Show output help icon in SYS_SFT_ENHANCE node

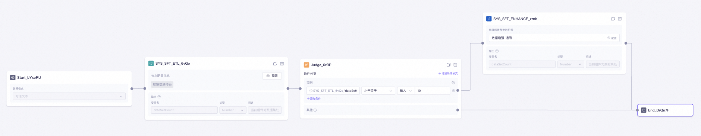pyautogui.click(x=497, y=51)
